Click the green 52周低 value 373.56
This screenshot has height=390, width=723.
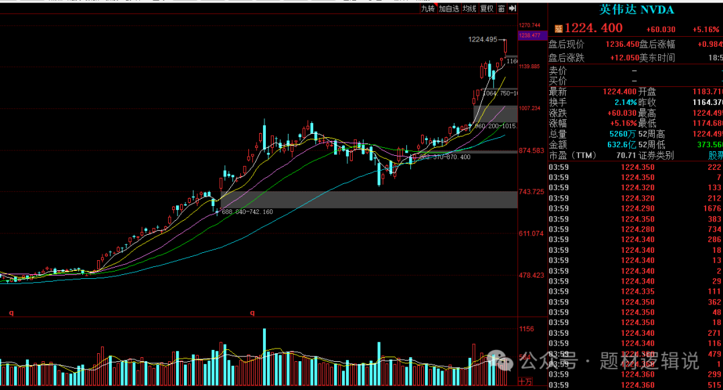point(710,144)
